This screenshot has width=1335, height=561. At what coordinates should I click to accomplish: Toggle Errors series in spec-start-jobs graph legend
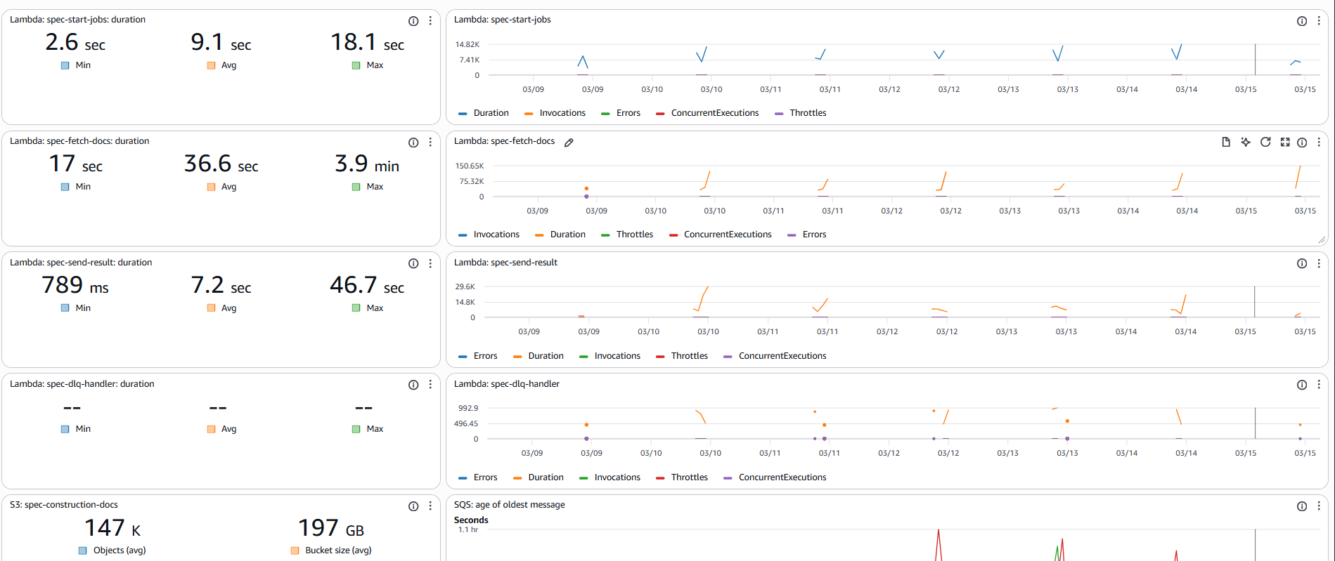[621, 113]
